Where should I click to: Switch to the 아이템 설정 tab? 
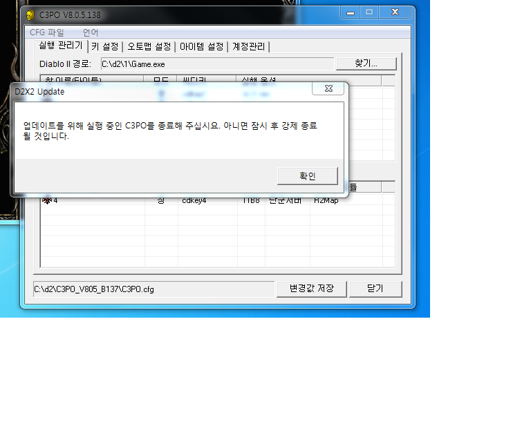click(x=201, y=47)
